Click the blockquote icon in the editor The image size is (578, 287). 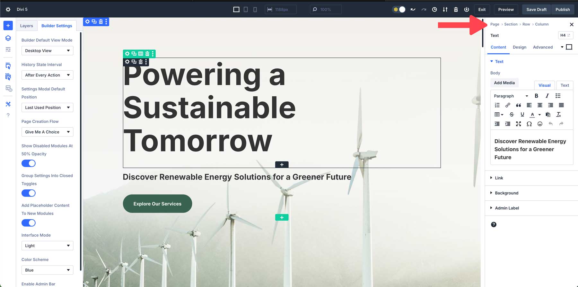[518, 105]
